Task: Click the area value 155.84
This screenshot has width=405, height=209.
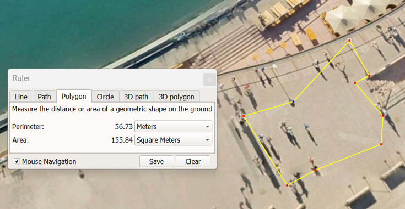Action: coord(122,140)
